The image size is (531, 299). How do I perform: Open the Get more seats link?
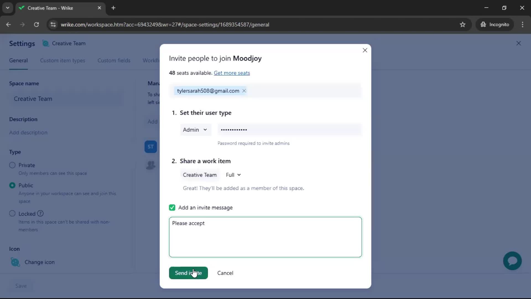click(232, 73)
